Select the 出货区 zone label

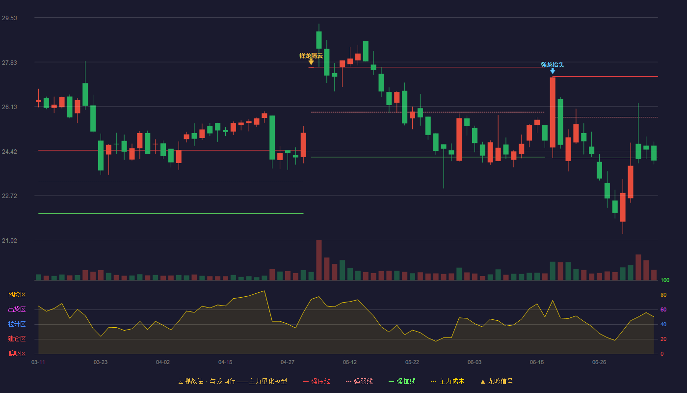(x=17, y=309)
